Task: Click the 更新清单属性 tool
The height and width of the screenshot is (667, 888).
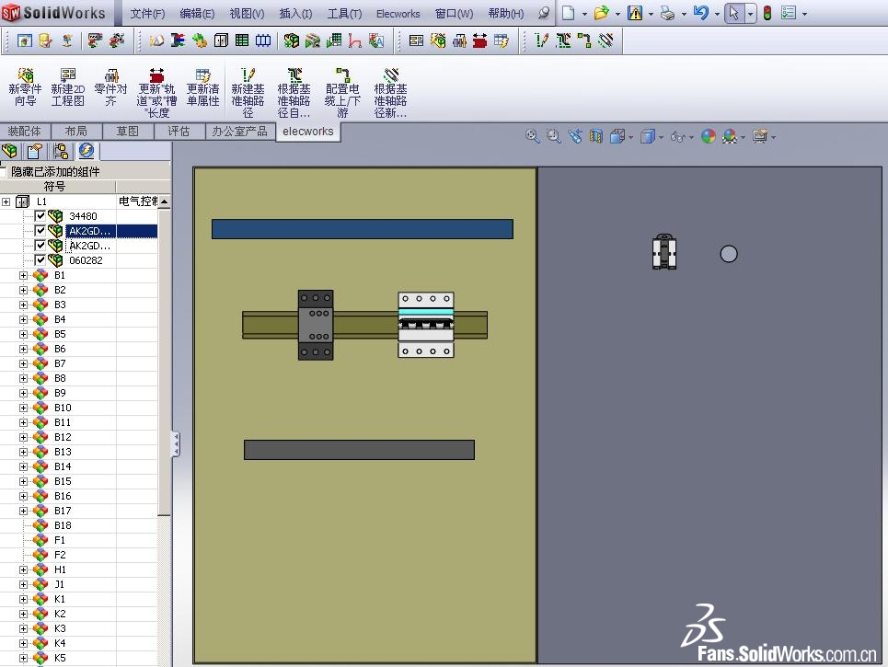Action: coord(202,87)
